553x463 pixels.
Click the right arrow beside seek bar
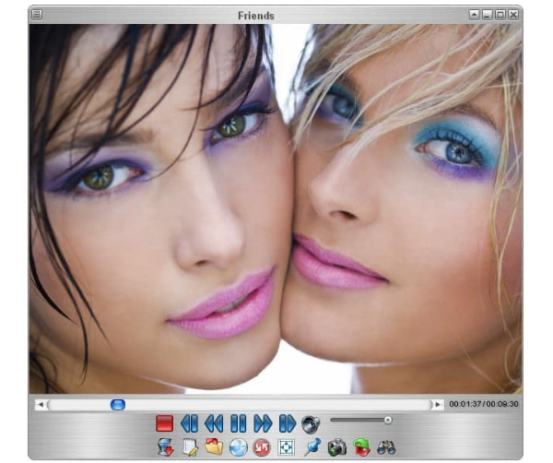click(x=438, y=404)
